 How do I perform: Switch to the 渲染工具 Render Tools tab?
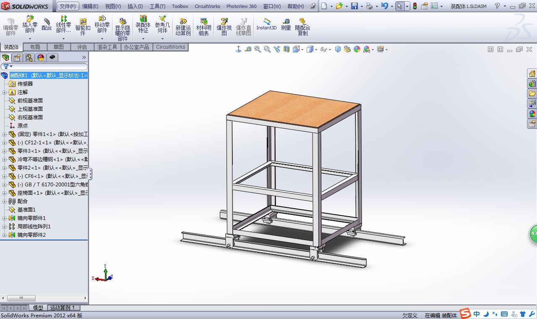coord(107,47)
